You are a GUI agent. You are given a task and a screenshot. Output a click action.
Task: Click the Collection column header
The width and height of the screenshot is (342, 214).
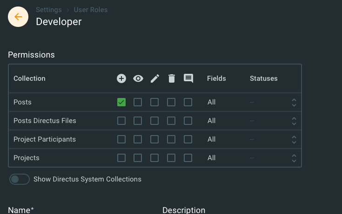pyautogui.click(x=29, y=78)
